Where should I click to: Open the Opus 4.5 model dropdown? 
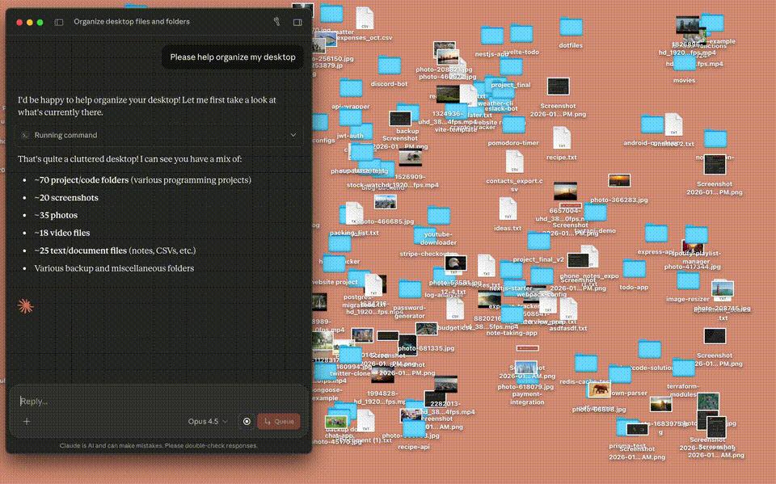pyautogui.click(x=208, y=422)
